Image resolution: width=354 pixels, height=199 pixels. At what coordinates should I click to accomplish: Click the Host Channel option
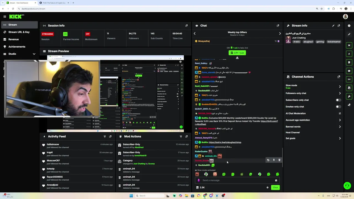[x=293, y=133]
